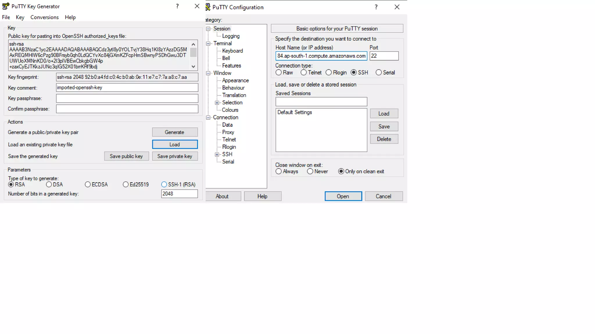Select the ECDSA key type
This screenshot has height=334, width=595.
coord(88,184)
